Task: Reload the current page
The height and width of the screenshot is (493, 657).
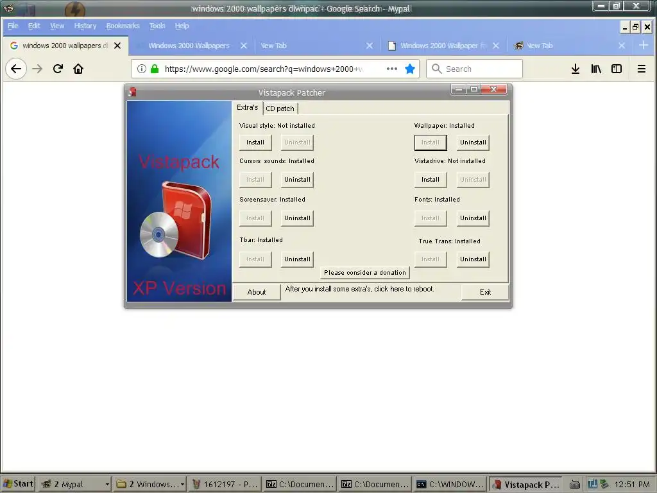Action: tap(58, 69)
